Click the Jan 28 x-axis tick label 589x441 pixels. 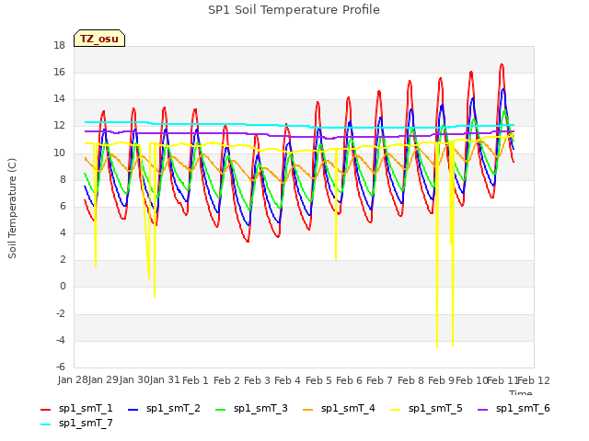(73, 379)
